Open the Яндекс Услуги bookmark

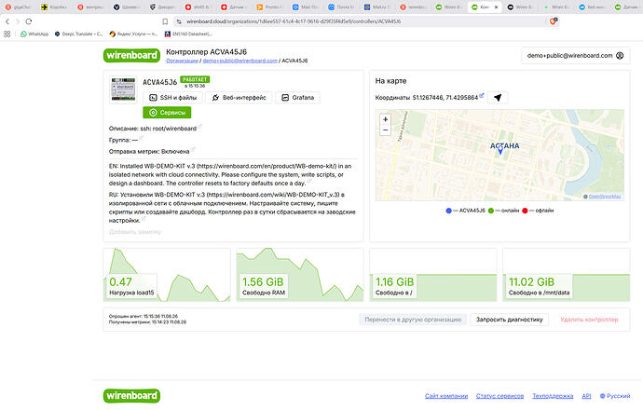[x=133, y=34]
